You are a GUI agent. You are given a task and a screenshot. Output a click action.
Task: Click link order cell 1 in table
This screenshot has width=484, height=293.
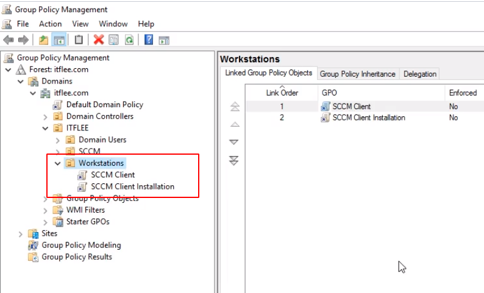(x=282, y=107)
